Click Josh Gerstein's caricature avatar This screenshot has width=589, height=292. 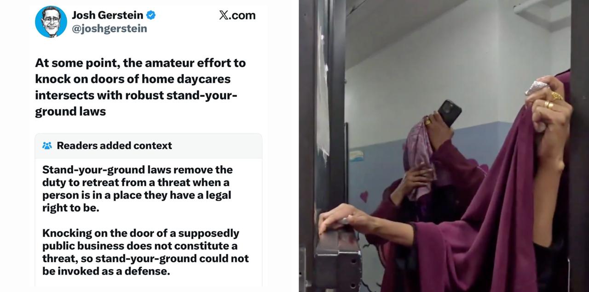(51, 22)
